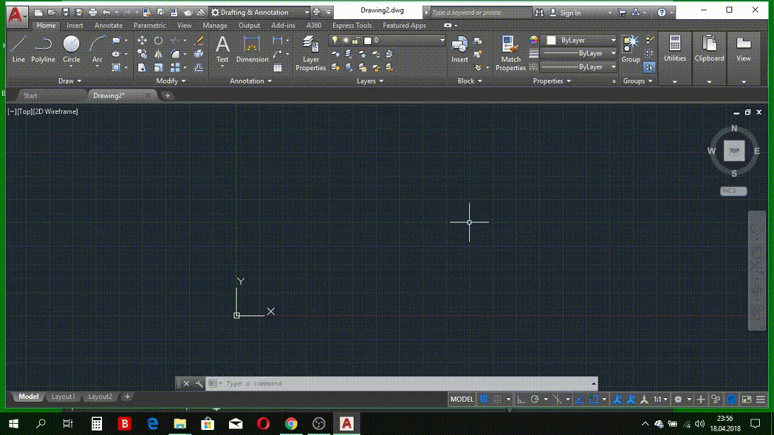Toggle Object Snap Tracking in status bar
This screenshot has height=435, width=774.
tap(579, 400)
